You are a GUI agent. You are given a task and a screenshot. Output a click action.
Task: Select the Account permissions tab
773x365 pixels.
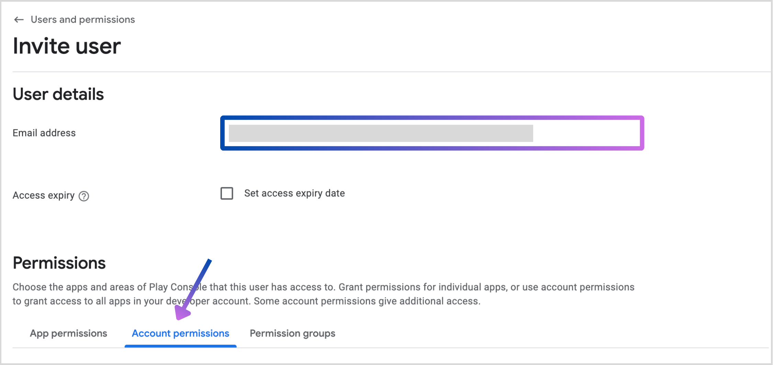point(180,333)
